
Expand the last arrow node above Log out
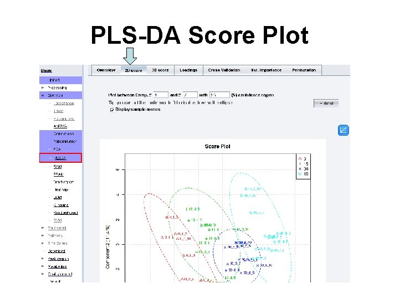point(43,274)
